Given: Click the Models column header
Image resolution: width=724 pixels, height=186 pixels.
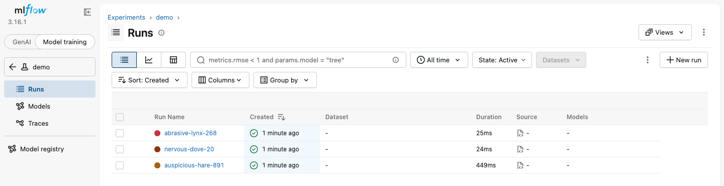Looking at the screenshot, I should pos(577,117).
